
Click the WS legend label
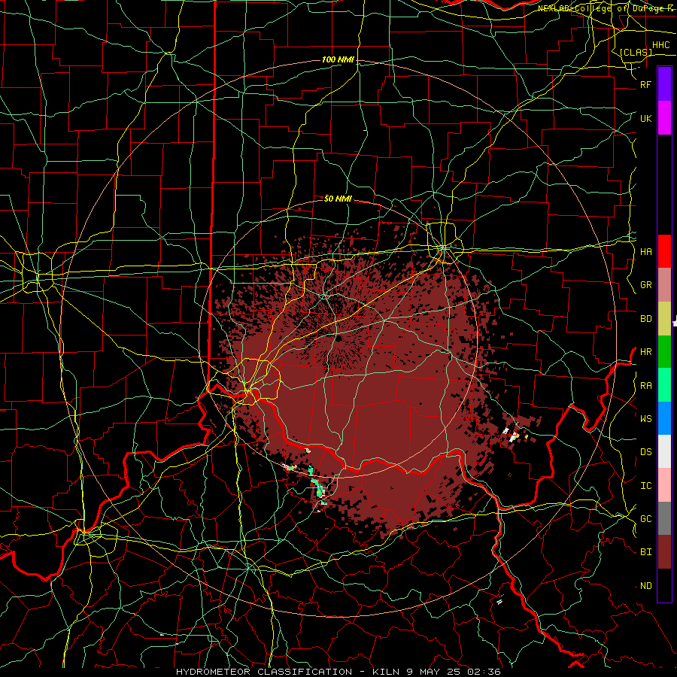(x=646, y=418)
